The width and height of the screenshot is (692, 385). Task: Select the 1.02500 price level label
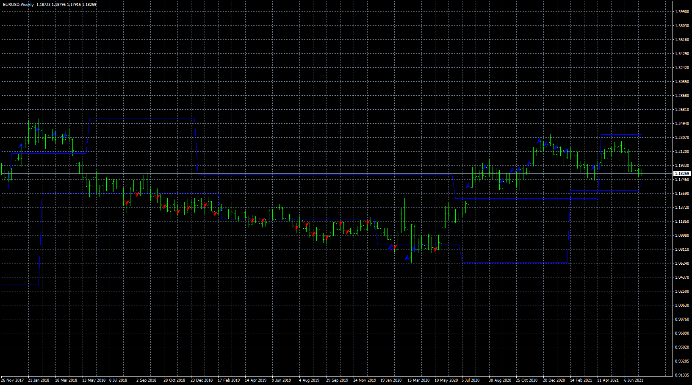tap(682, 291)
